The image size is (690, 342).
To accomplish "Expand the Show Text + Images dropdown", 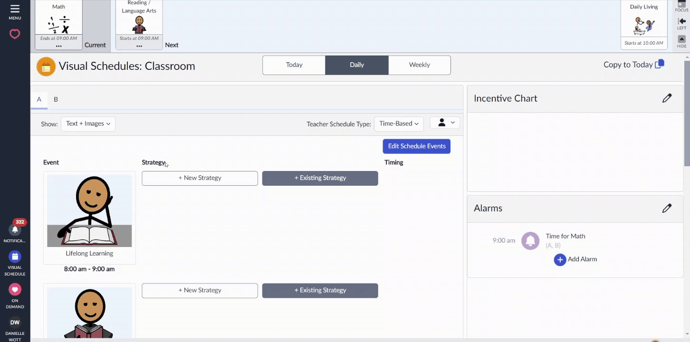I will [x=88, y=123].
